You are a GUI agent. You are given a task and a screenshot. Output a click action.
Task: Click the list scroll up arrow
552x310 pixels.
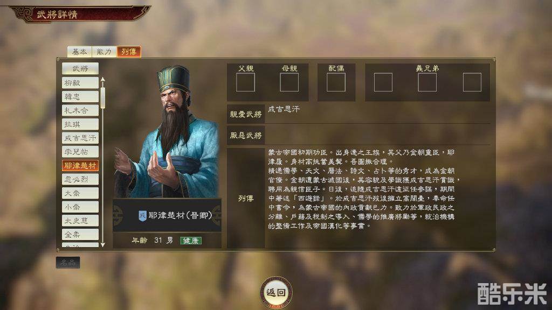[103, 80]
